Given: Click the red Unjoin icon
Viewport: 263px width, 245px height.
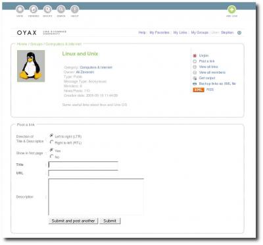Looking at the screenshot, I should pyautogui.click(x=195, y=55).
